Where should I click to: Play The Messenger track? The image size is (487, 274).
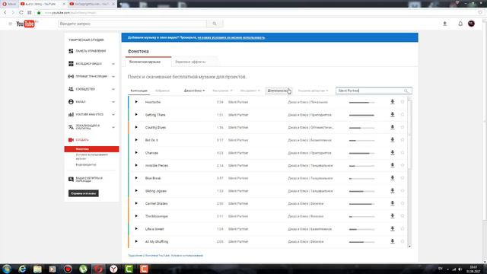136,216
